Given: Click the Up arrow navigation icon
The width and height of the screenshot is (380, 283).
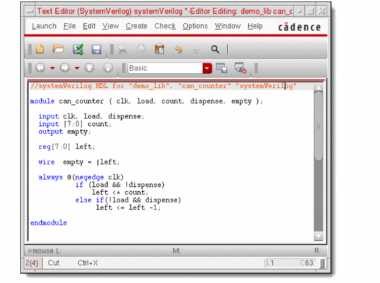Looking at the screenshot, I should (x=89, y=68).
